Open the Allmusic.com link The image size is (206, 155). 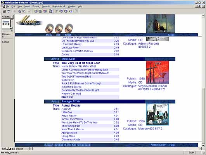[158, 145]
